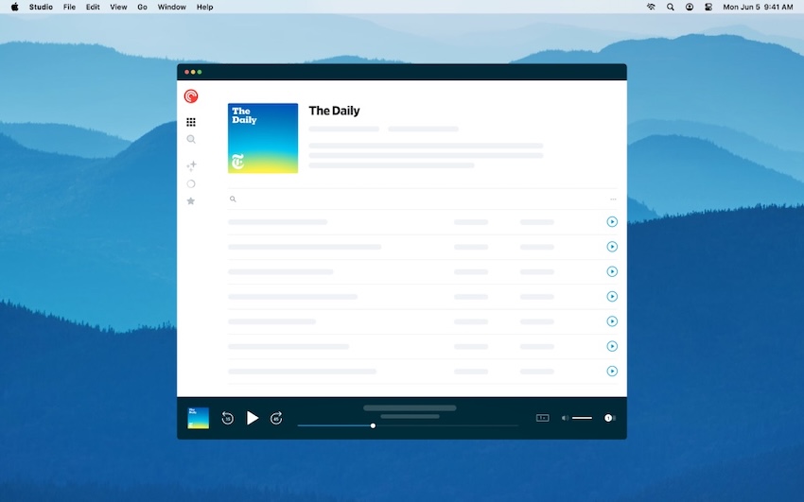Open the Apple menu

point(15,7)
